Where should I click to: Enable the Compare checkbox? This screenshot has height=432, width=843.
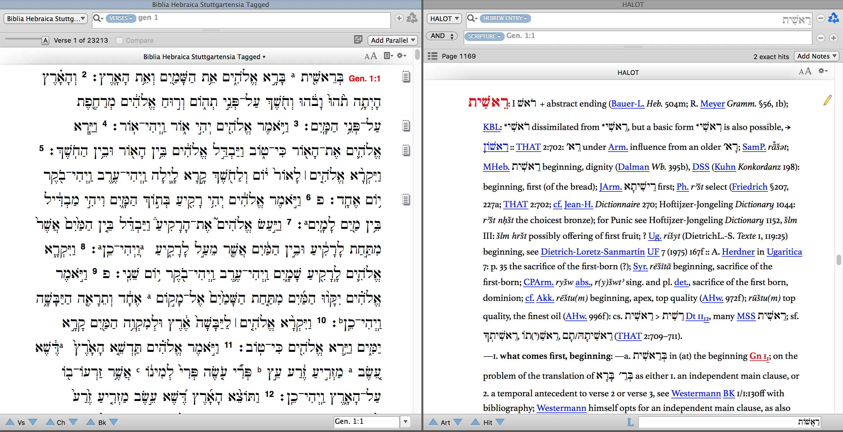119,40
